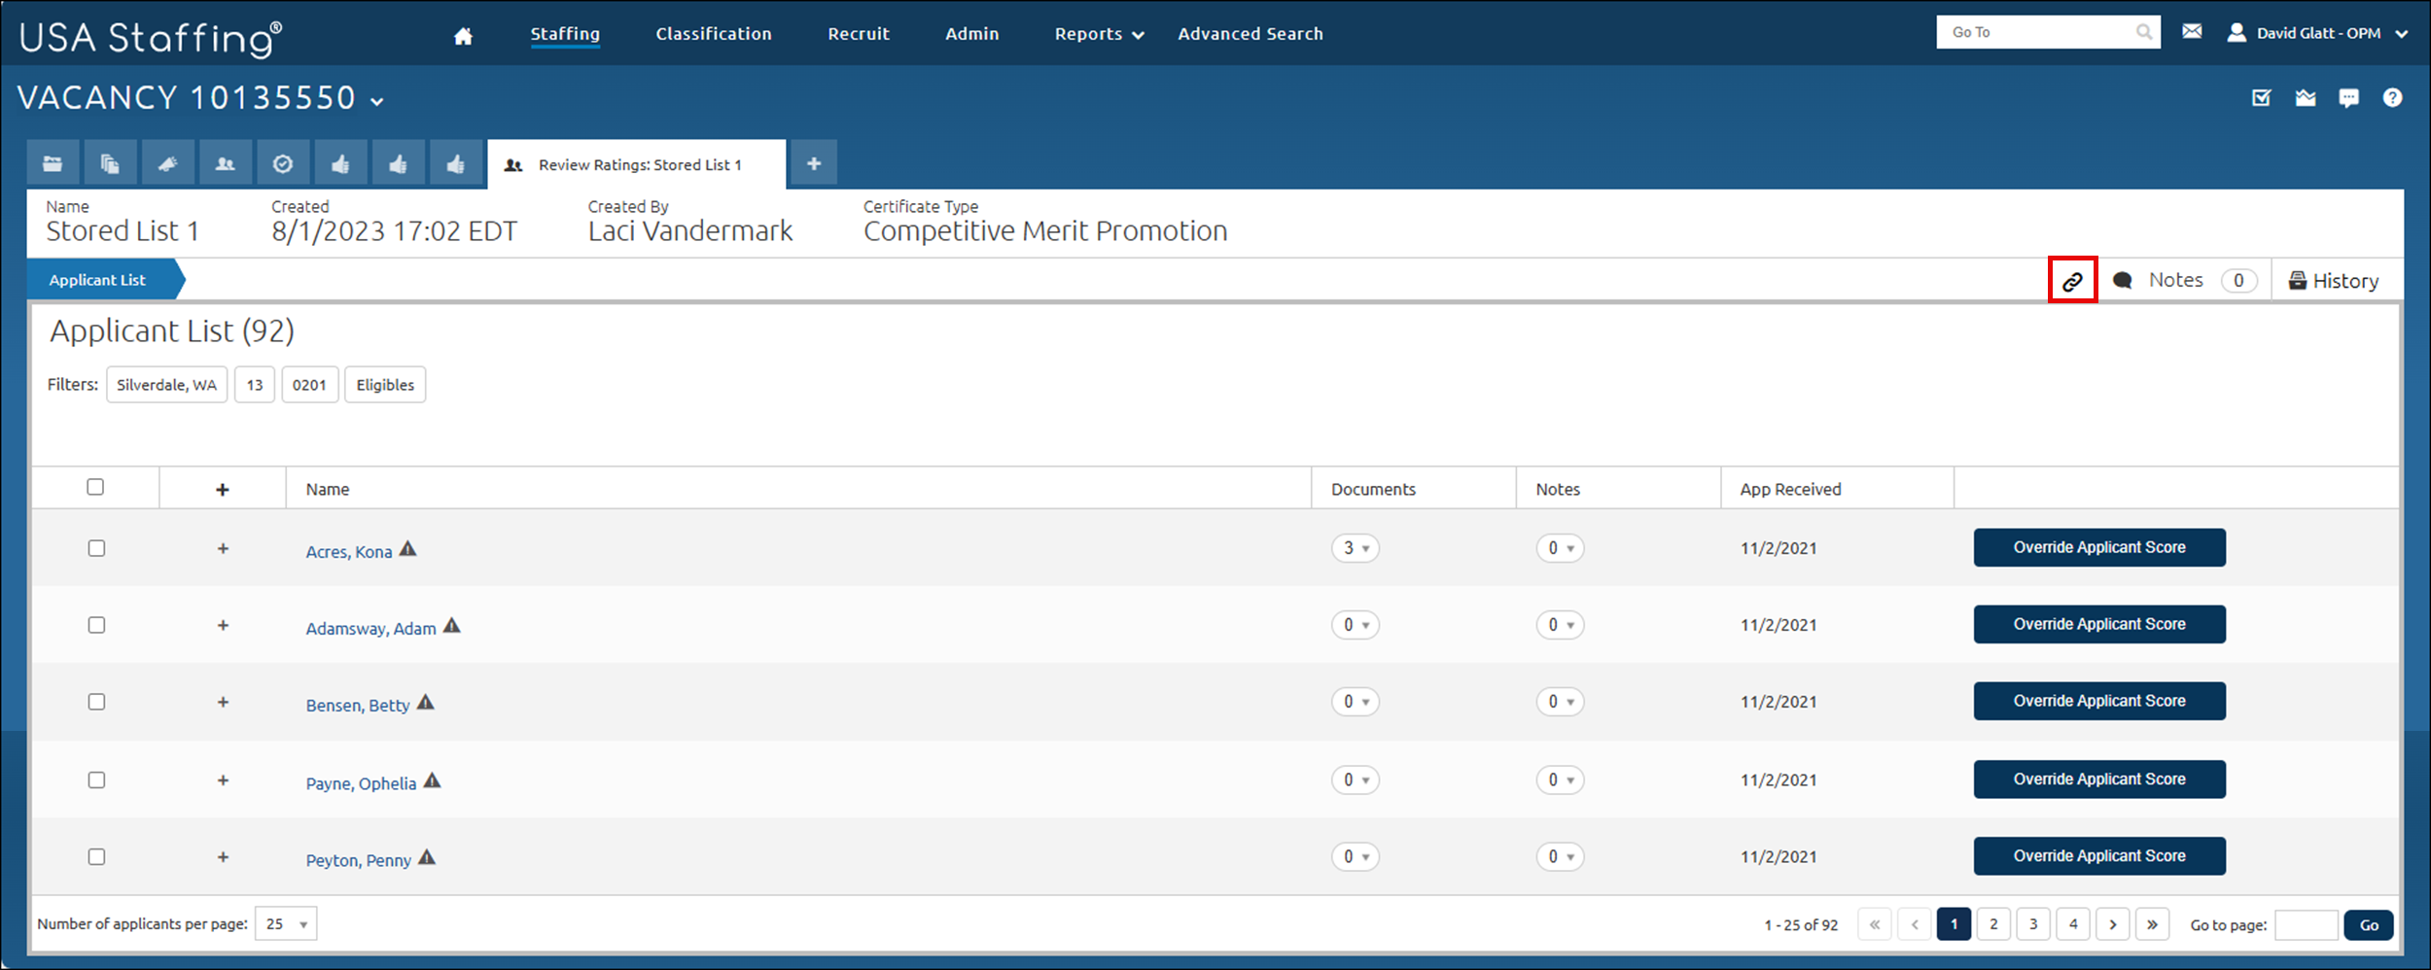
Task: Open the vacancy comments bubble icon
Action: click(x=2349, y=98)
